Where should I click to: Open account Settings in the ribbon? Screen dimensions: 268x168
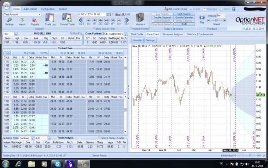click(x=9, y=22)
